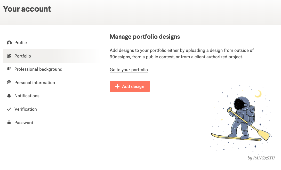Open the Personal information section
This screenshot has width=281, height=170.
(35, 83)
